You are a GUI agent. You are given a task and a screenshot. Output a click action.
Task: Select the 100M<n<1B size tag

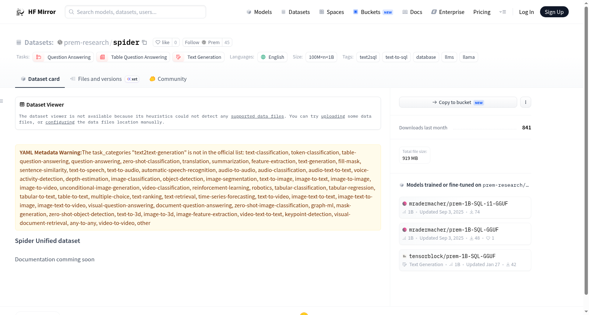tap(321, 57)
